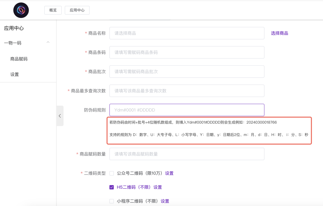Focus the 商品名称 input field

point(187,33)
